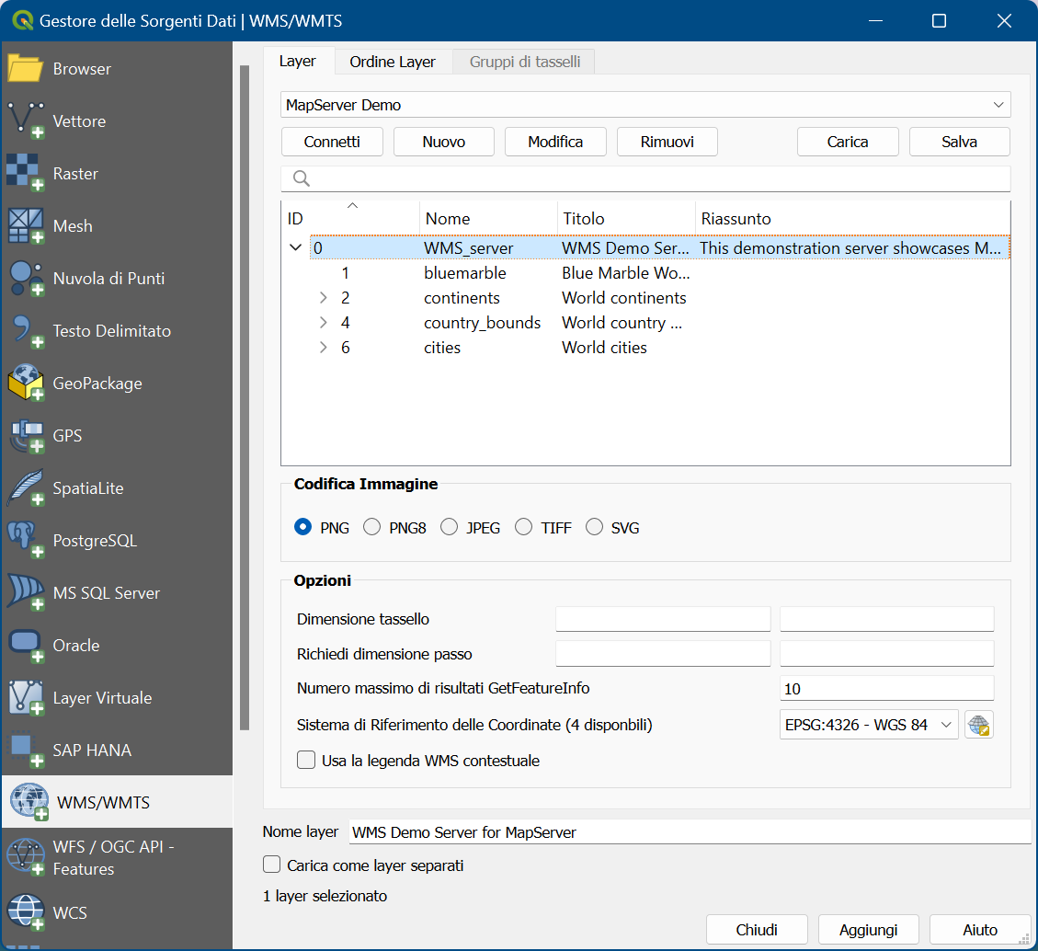Open the PostgreSQL source panel

pos(117,541)
